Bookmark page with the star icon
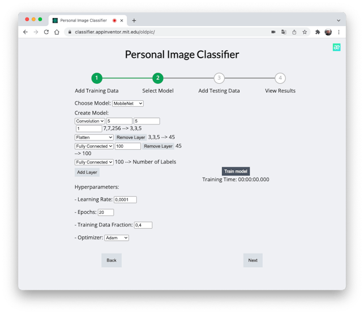364x314 pixels. click(x=305, y=32)
